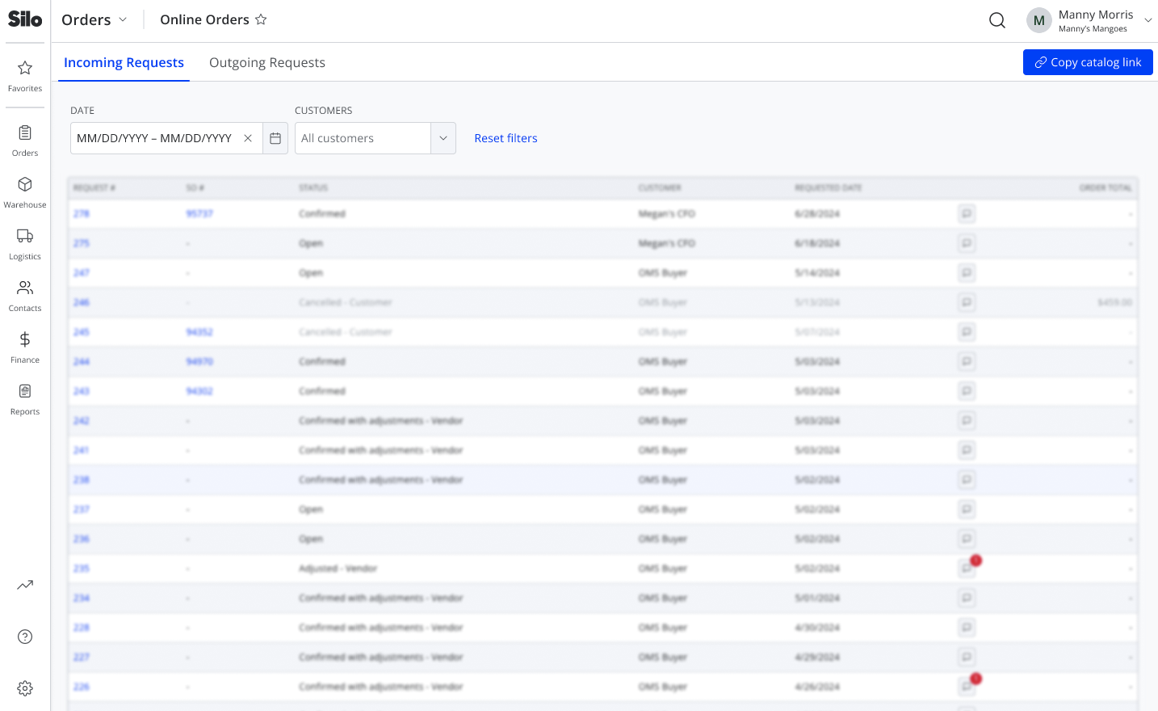Click the Requested Date column header

829,187
